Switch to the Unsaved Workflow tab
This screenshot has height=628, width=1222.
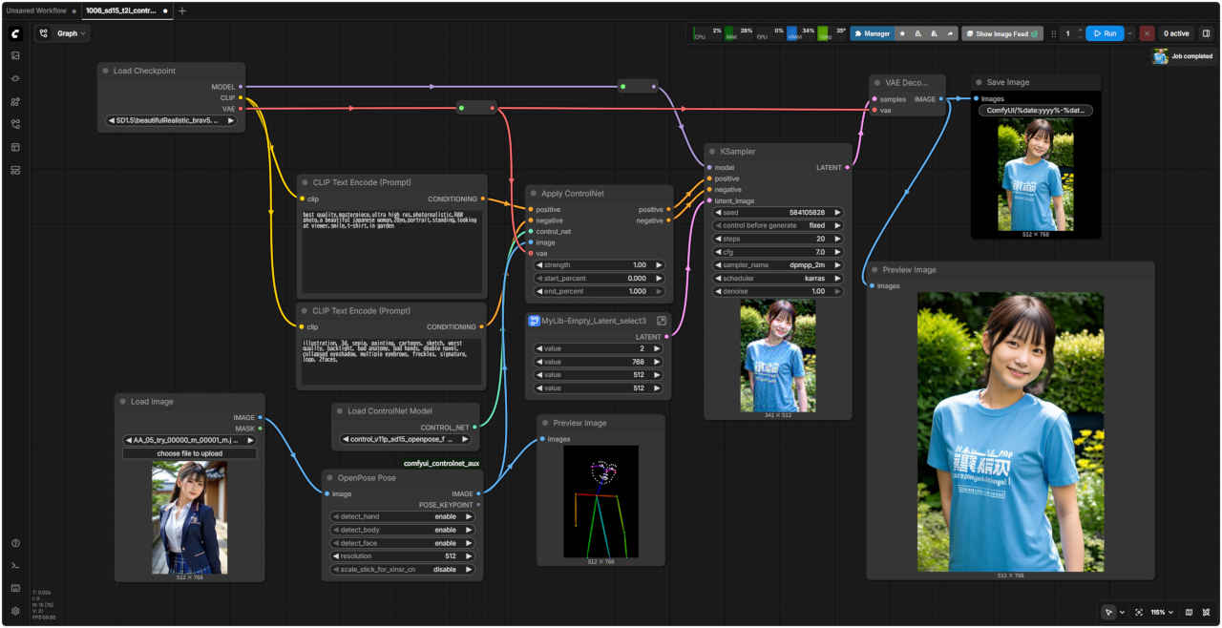tap(36, 10)
